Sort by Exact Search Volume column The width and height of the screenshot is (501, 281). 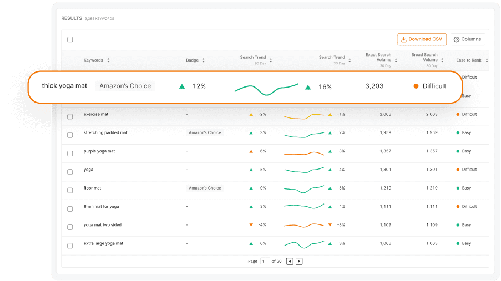tap(395, 60)
